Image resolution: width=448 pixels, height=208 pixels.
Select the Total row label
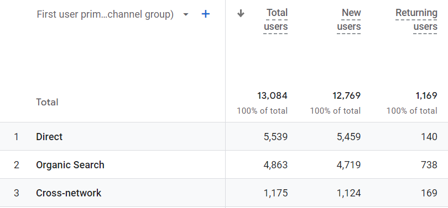coord(47,102)
